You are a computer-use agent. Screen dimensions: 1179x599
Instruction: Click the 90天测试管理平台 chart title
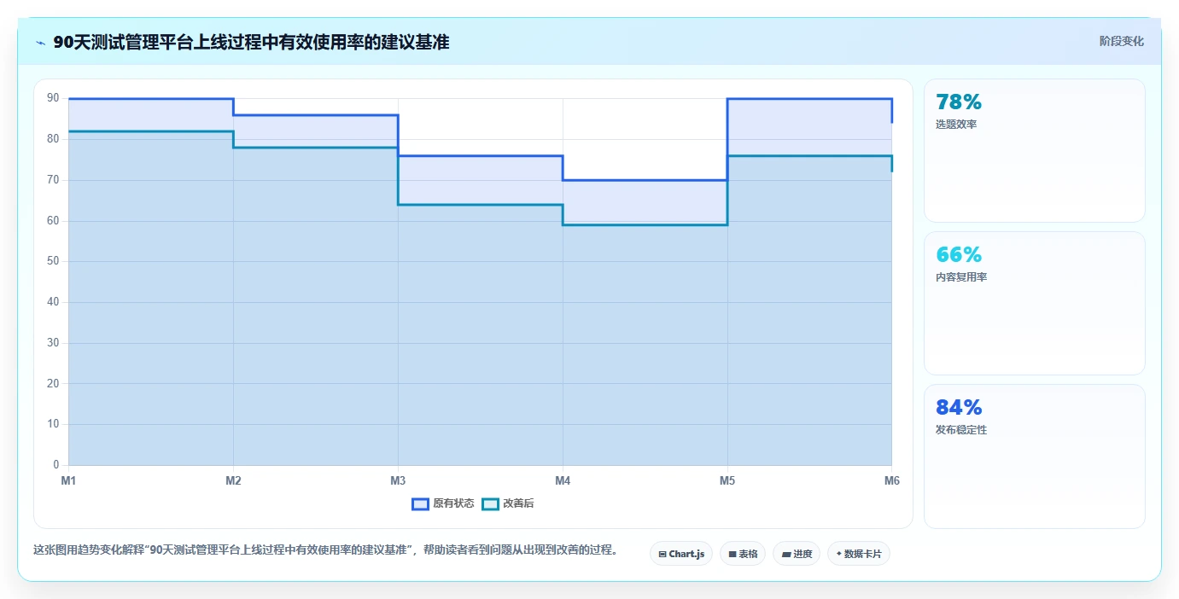tap(251, 42)
